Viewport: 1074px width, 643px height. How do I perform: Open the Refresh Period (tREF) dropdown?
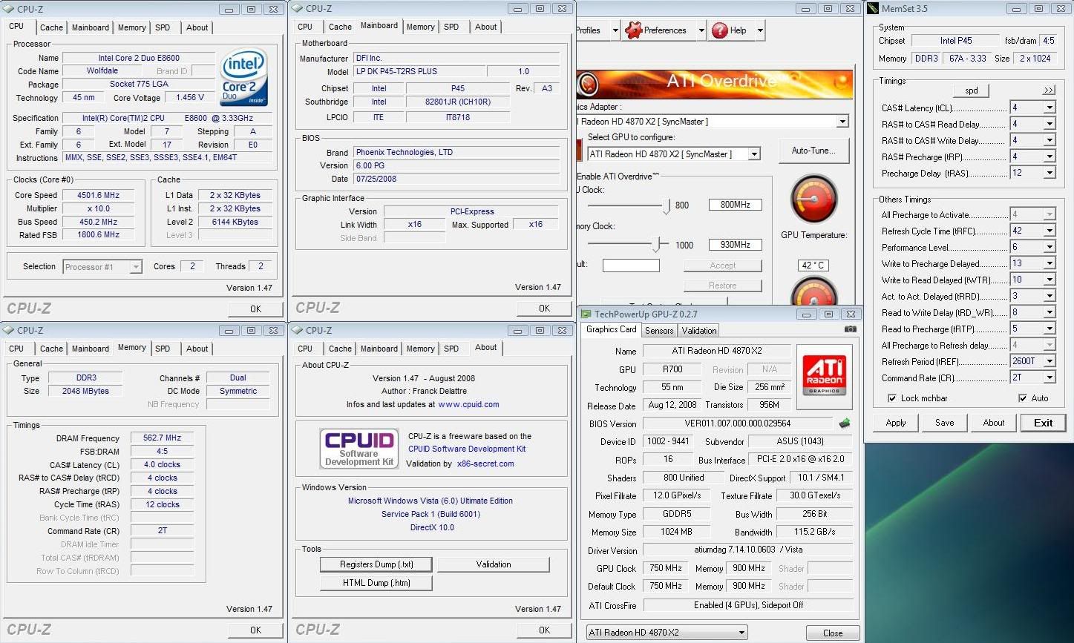pos(1050,361)
